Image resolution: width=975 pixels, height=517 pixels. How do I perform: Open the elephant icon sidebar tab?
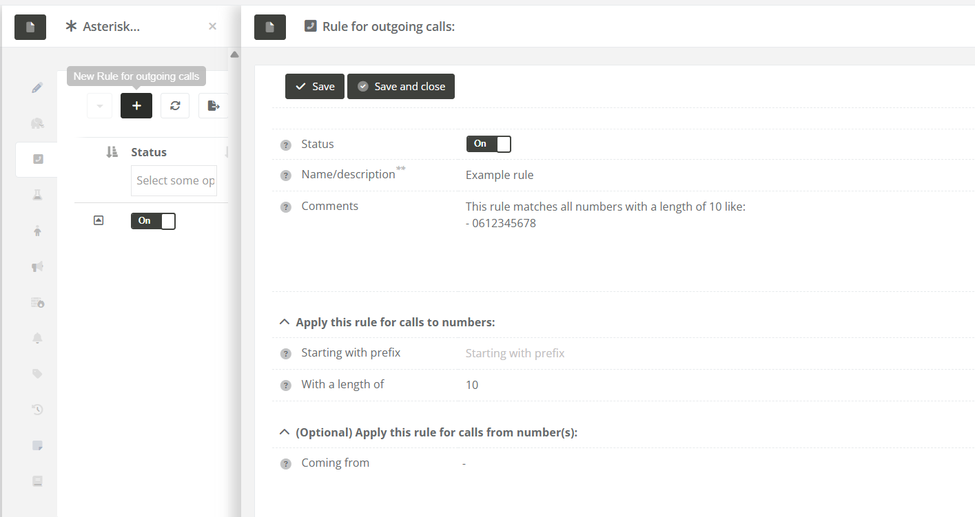[x=37, y=124]
